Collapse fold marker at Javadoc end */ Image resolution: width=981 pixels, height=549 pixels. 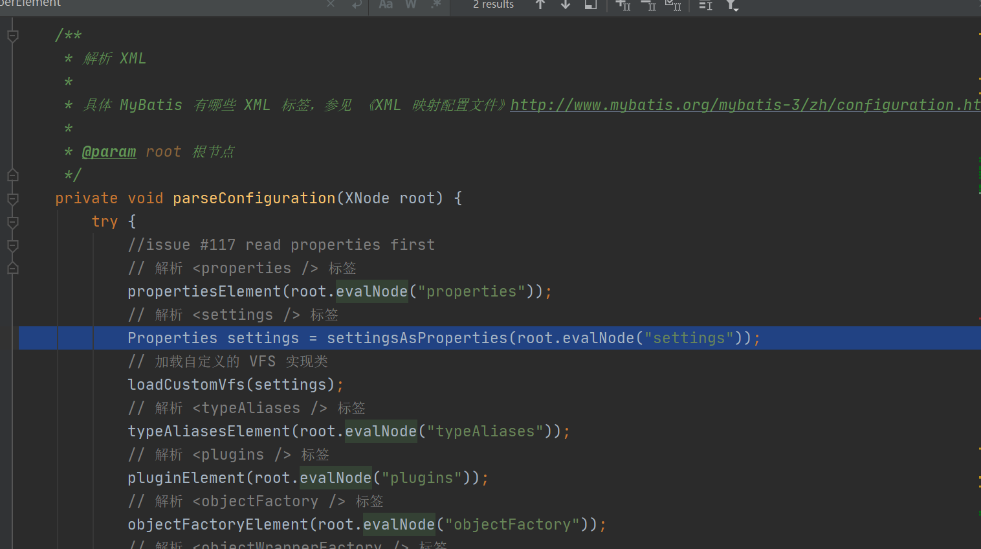[x=12, y=175]
